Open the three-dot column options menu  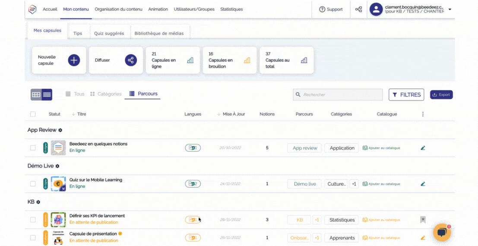point(423,114)
